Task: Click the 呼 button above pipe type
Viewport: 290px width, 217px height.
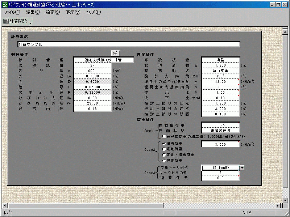Action: (x=115, y=54)
